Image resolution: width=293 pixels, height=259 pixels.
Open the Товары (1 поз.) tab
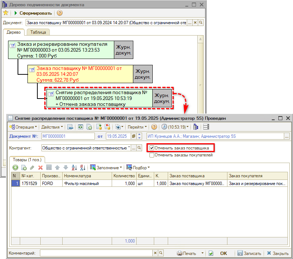point(28,160)
